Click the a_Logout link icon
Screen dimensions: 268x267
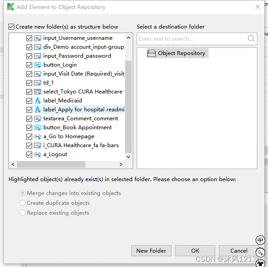[38, 155]
